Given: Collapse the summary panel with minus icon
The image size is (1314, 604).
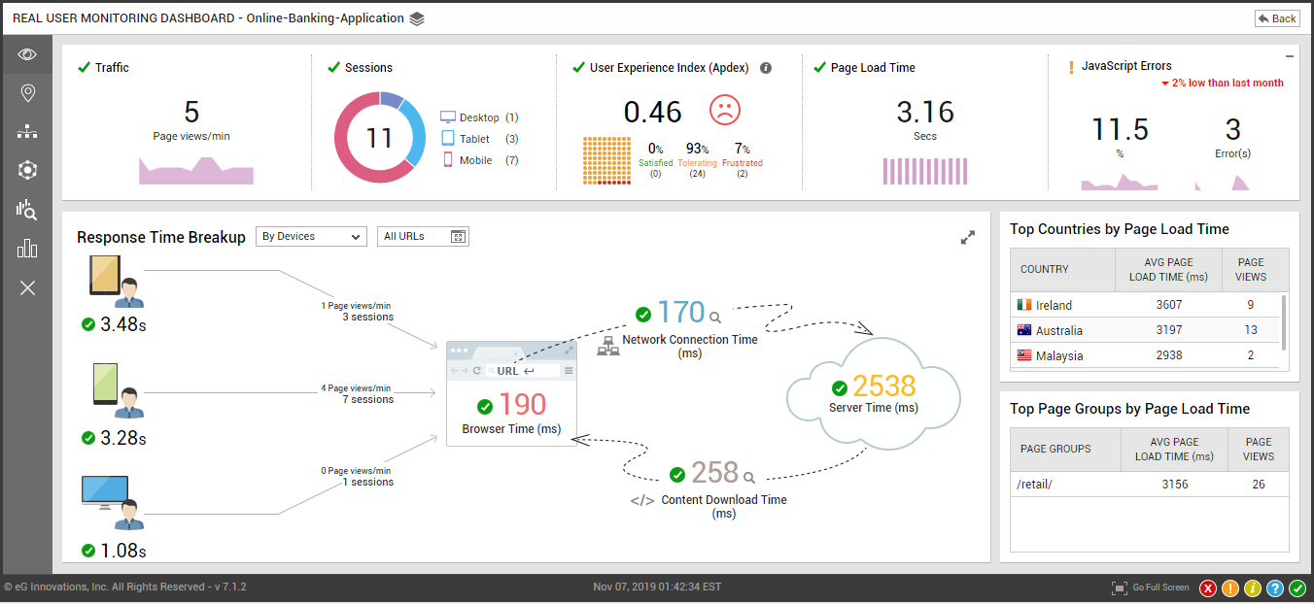Looking at the screenshot, I should [x=1290, y=56].
